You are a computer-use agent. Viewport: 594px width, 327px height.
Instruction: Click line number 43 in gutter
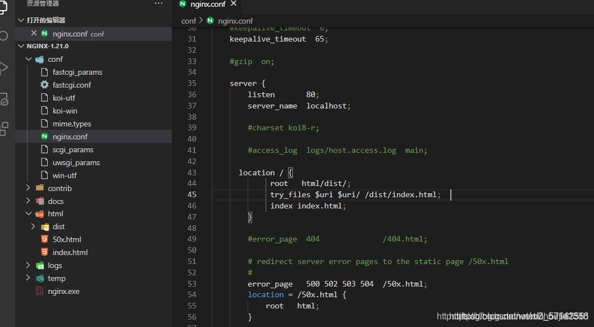[191, 172]
